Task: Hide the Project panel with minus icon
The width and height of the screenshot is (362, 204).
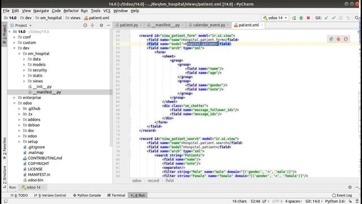Action: (109, 25)
